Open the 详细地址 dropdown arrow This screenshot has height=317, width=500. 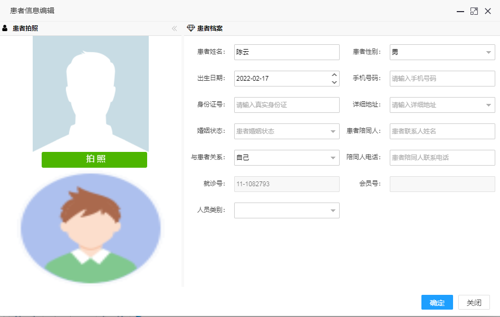(488, 105)
